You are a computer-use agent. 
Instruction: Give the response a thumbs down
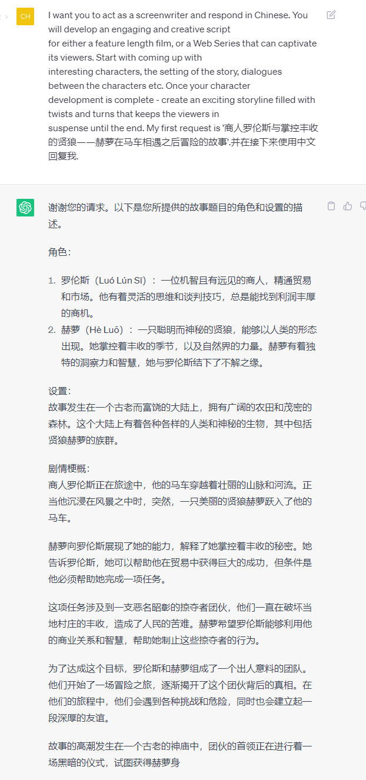[363, 206]
